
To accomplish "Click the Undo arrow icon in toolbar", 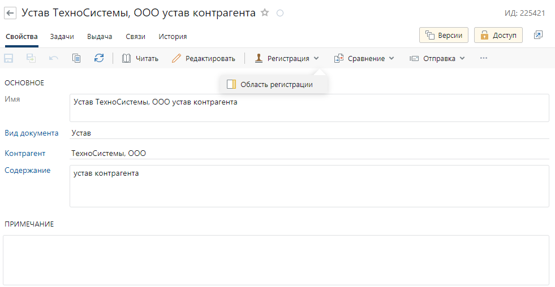I will point(54,58).
